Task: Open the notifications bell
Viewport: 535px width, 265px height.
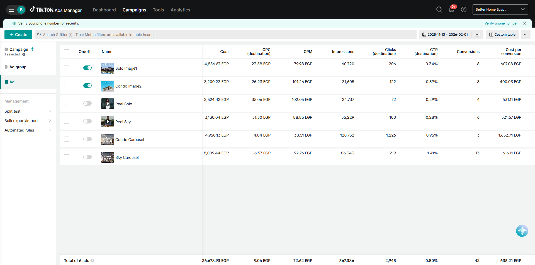Action: [451, 10]
